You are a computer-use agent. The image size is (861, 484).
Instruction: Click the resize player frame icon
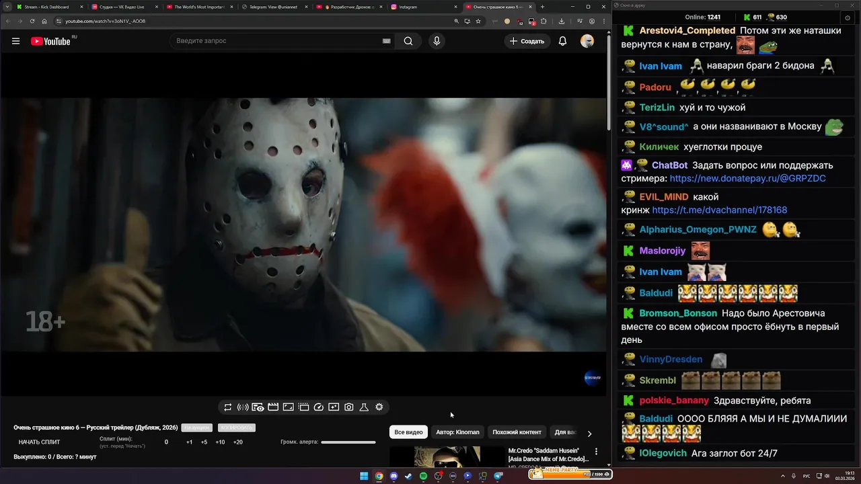[288, 407]
